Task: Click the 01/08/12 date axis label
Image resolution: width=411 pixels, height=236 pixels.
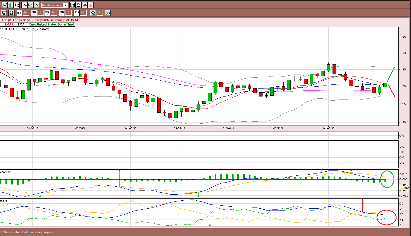Action: pos(179,128)
